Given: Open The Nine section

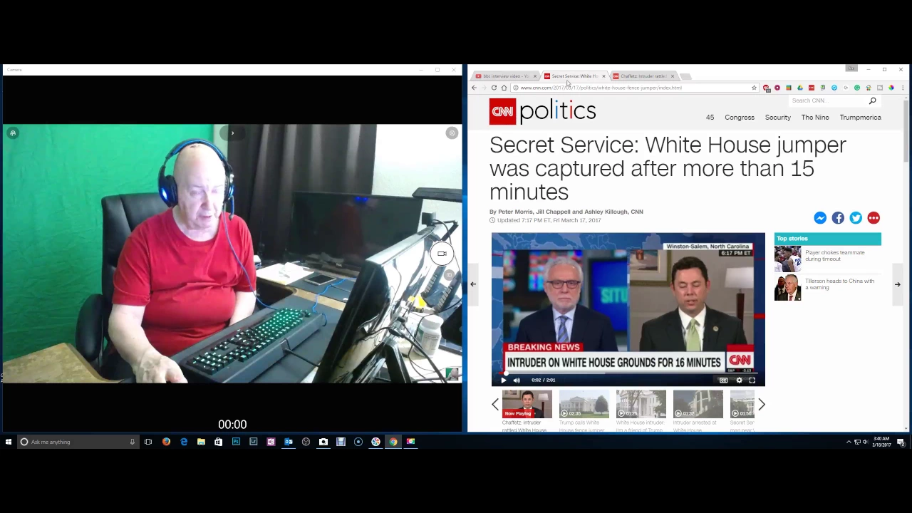Looking at the screenshot, I should pyautogui.click(x=815, y=118).
